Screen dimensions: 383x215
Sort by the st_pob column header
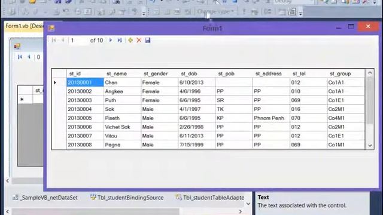(234, 73)
